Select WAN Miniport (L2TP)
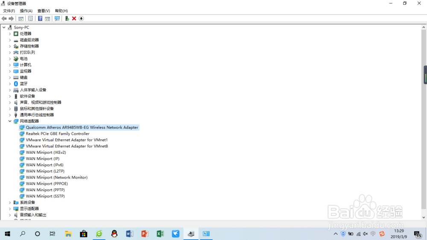The width and height of the screenshot is (427, 240). (45, 171)
